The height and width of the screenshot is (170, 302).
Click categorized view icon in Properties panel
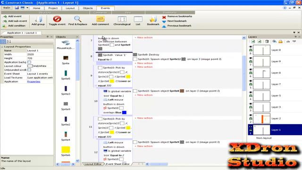pyautogui.click(x=3, y=42)
